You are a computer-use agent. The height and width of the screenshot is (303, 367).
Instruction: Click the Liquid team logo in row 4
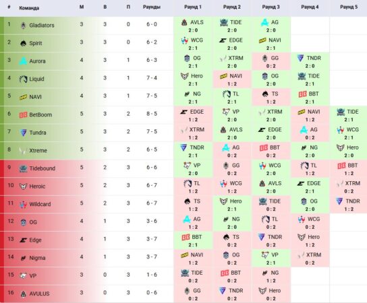(23, 79)
